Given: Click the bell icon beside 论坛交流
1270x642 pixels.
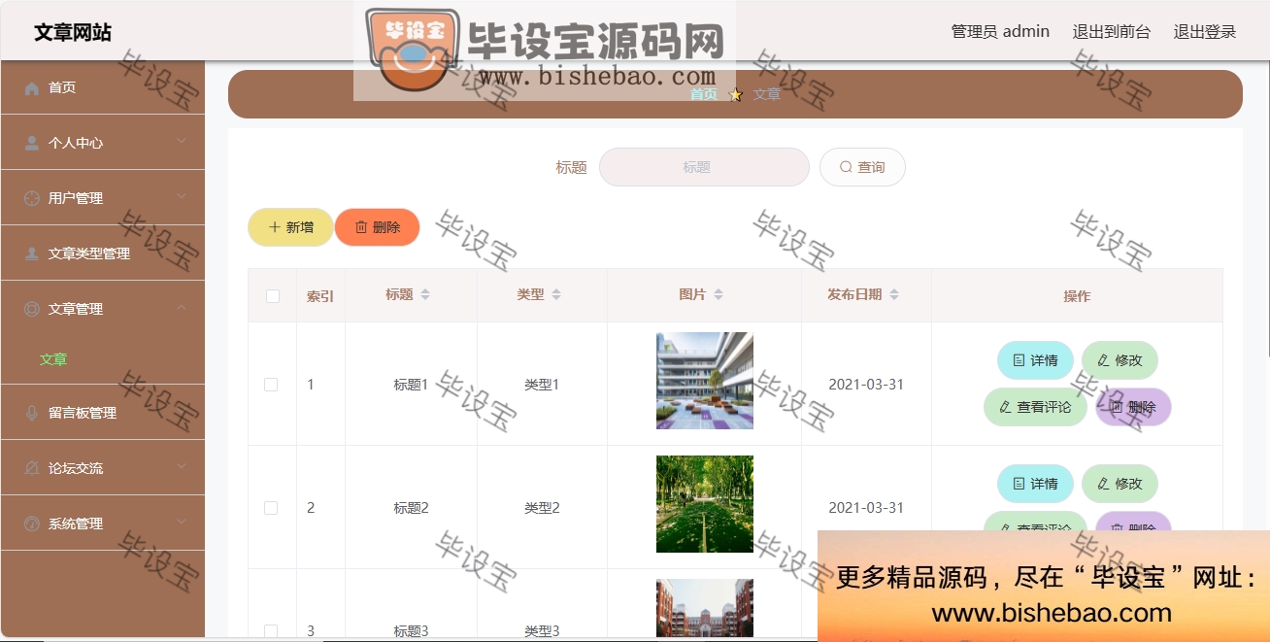Looking at the screenshot, I should pyautogui.click(x=31, y=468).
